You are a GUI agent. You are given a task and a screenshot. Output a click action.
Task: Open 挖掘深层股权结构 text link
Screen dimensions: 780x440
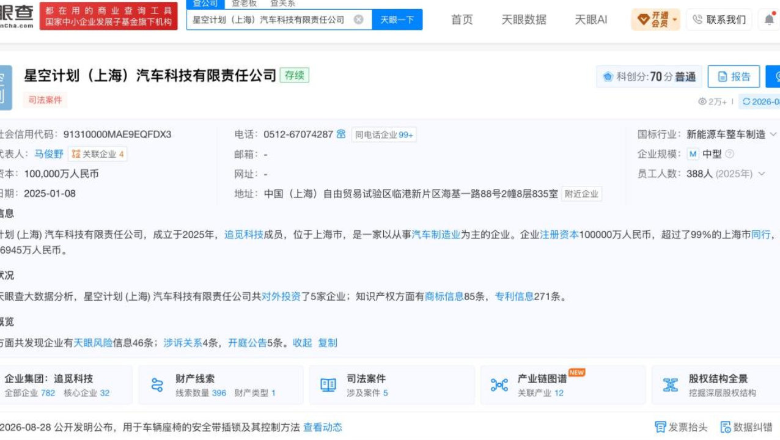(x=723, y=393)
